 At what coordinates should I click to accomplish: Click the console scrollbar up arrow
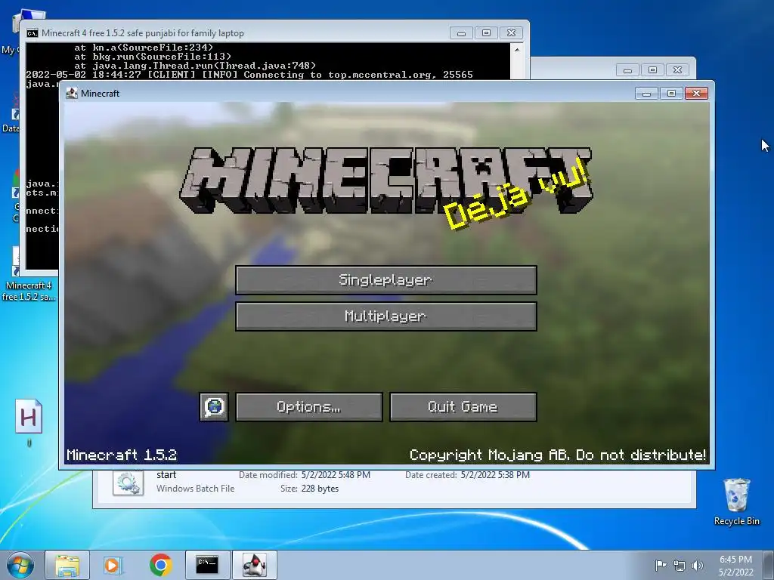tap(517, 50)
